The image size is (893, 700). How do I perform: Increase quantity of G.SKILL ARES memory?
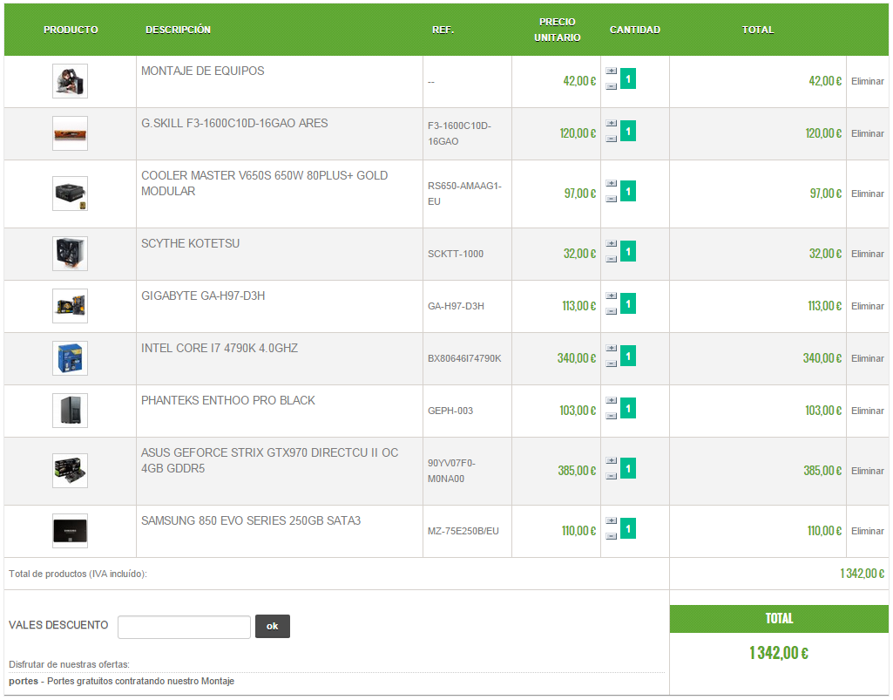[611, 124]
